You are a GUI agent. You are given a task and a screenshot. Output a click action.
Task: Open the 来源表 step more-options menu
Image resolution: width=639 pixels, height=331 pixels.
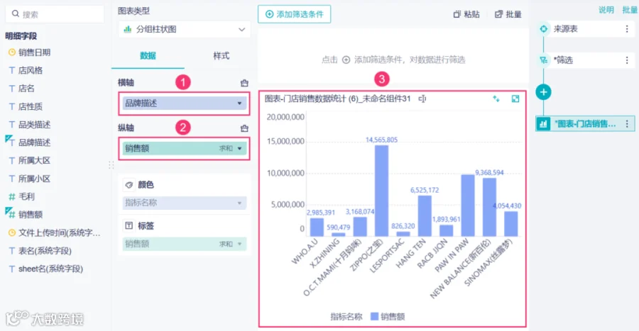pyautogui.click(x=627, y=29)
